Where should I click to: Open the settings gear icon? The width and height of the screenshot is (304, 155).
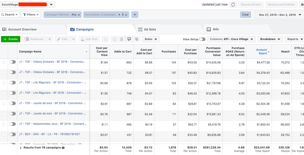[x=302, y=4]
